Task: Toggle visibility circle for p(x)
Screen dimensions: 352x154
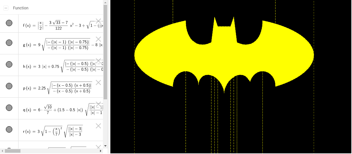Action: click(x=9, y=86)
